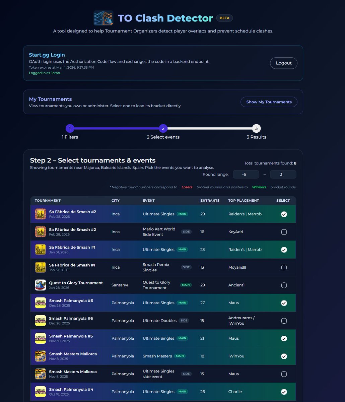Click Smash Masters Mallorca Smash Masters event thumbnail
The height and width of the screenshot is (402, 345).
coord(41,356)
